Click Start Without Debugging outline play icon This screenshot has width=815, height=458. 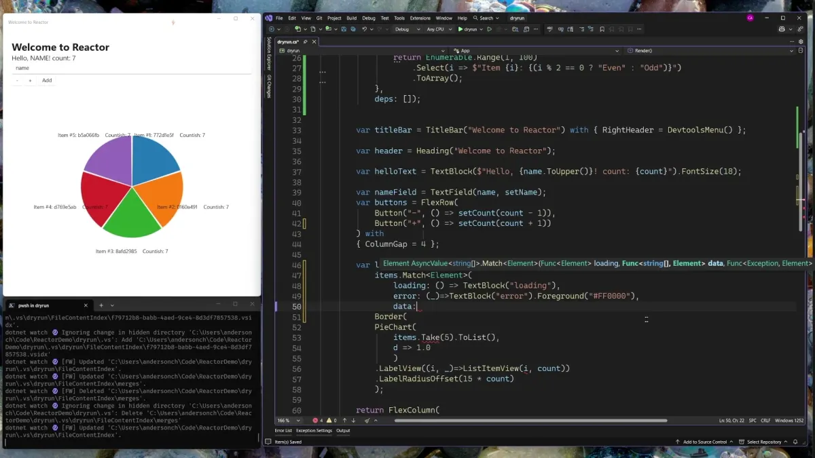click(490, 29)
